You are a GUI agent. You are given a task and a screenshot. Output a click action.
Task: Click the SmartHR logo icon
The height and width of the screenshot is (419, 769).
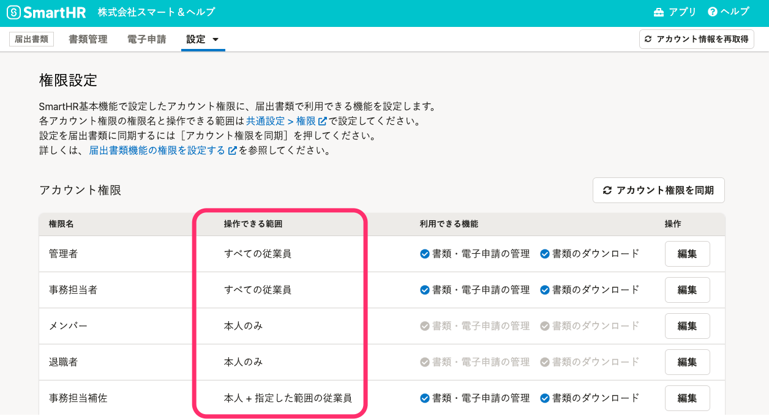15,12
